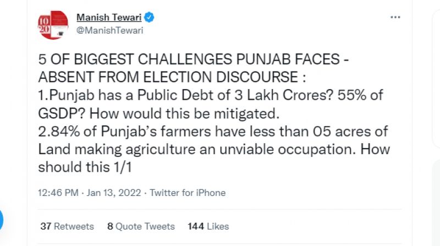Click the @ManishTewari handle
440x246 pixels.
pos(109,30)
